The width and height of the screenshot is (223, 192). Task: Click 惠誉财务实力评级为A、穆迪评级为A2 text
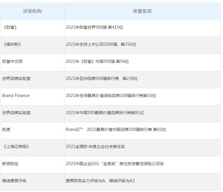pyautogui.click(x=100, y=181)
